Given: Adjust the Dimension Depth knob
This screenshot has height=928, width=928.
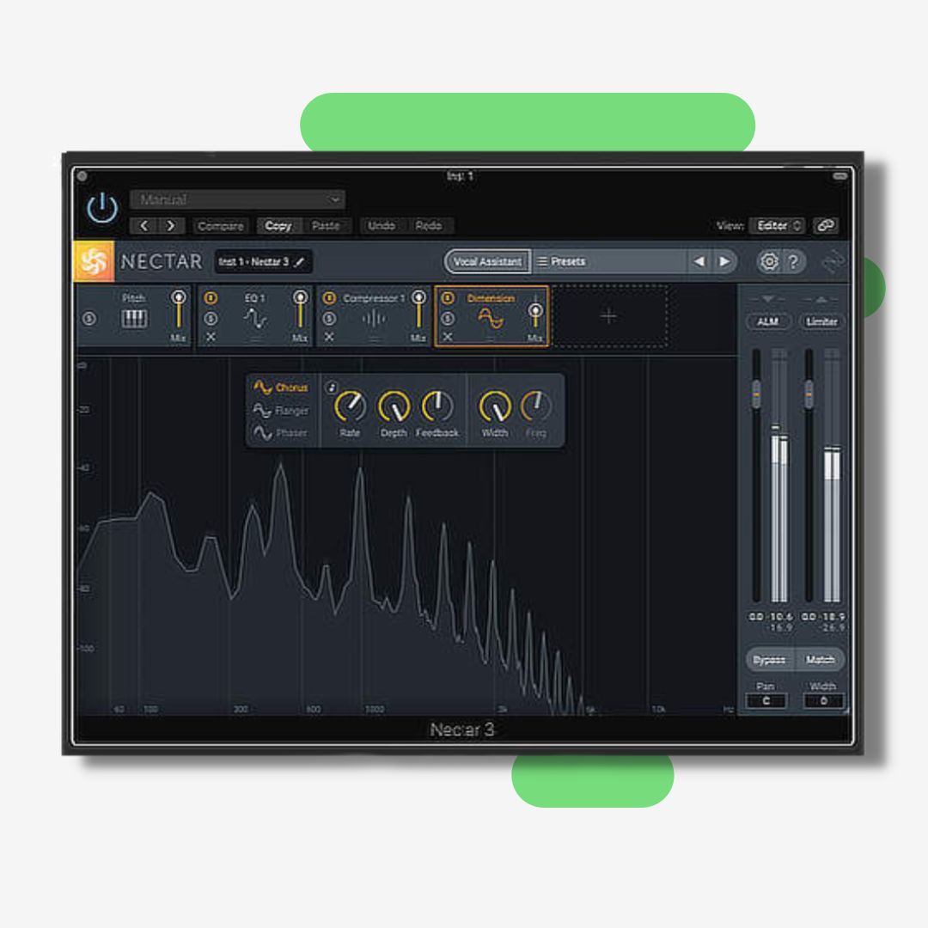Looking at the screenshot, I should (x=394, y=406).
